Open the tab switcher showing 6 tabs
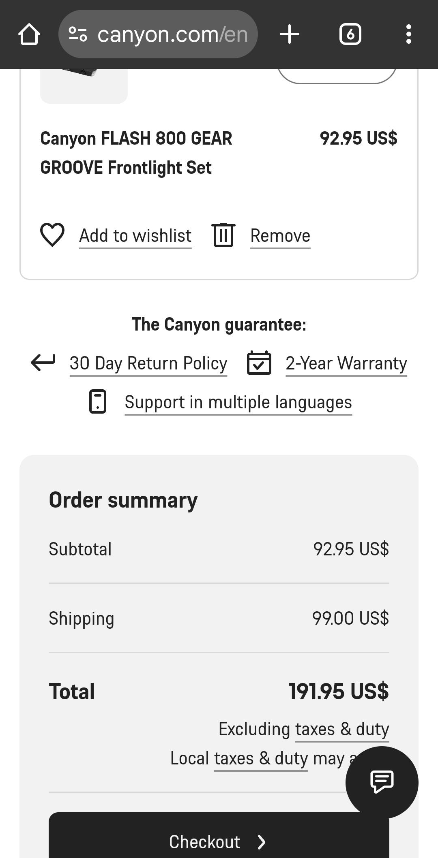Screen dimensions: 438x858 coord(350,34)
